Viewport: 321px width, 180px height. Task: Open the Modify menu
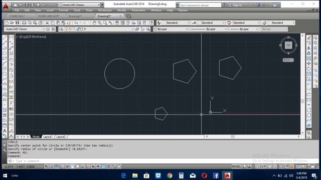click(121, 10)
